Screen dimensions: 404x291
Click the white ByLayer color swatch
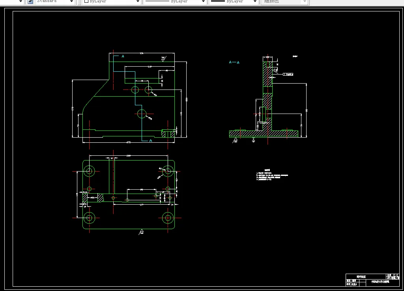[x=86, y=1]
